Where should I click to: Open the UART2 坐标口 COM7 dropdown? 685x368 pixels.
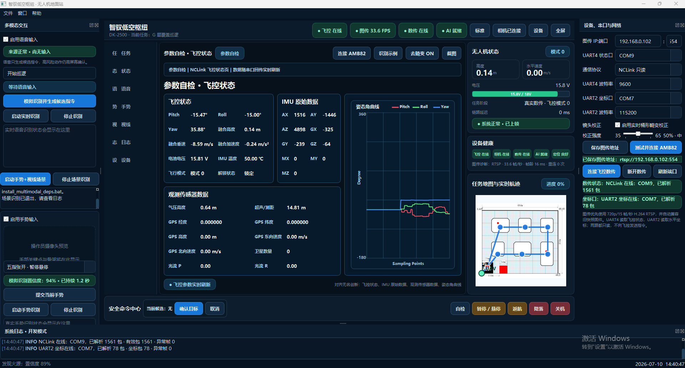[x=676, y=98]
